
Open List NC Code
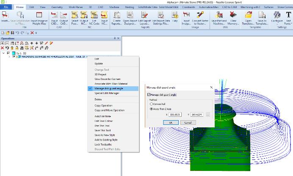[x=94, y=18]
